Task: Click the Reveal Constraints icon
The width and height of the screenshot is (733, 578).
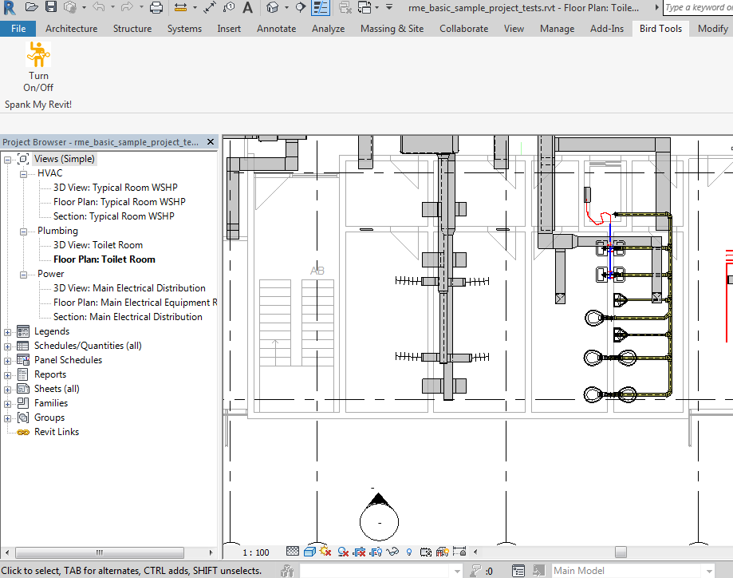Action: click(x=459, y=552)
